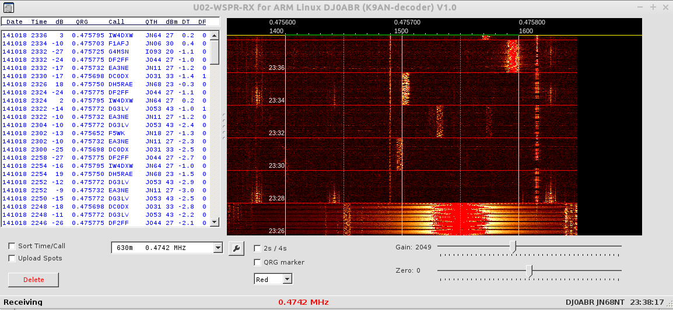Click the 0.475800 frequency label on waterfall

coord(532,22)
